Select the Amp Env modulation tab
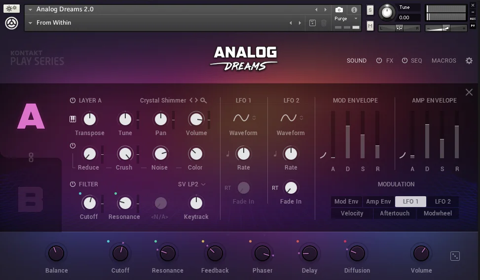The height and width of the screenshot is (280, 480). pos(379,201)
